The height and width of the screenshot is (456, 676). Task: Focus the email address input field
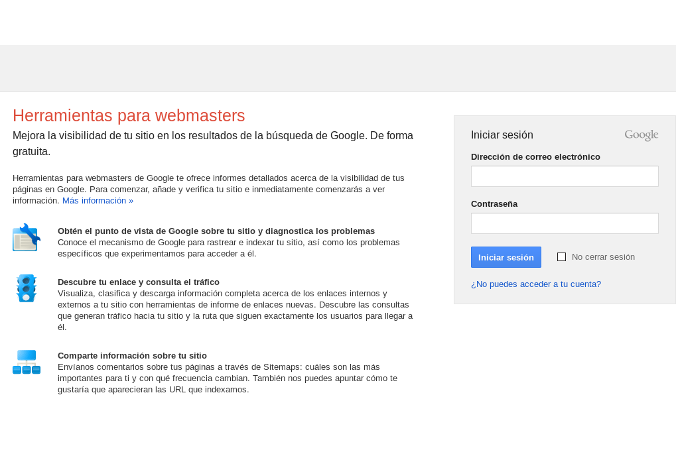[x=565, y=176]
